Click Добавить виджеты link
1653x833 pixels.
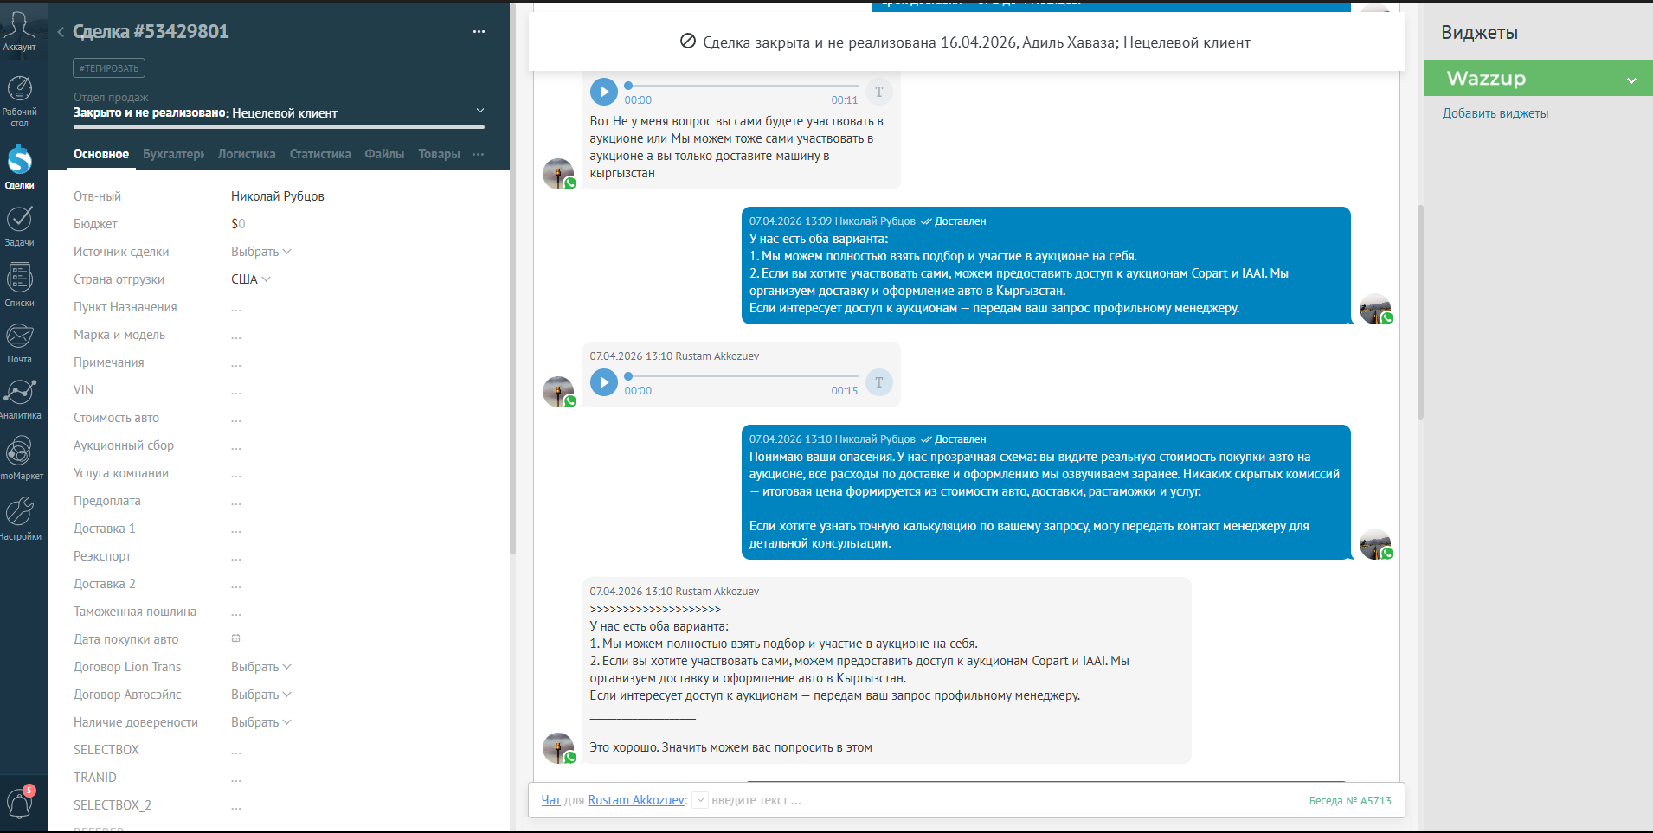click(x=1495, y=113)
